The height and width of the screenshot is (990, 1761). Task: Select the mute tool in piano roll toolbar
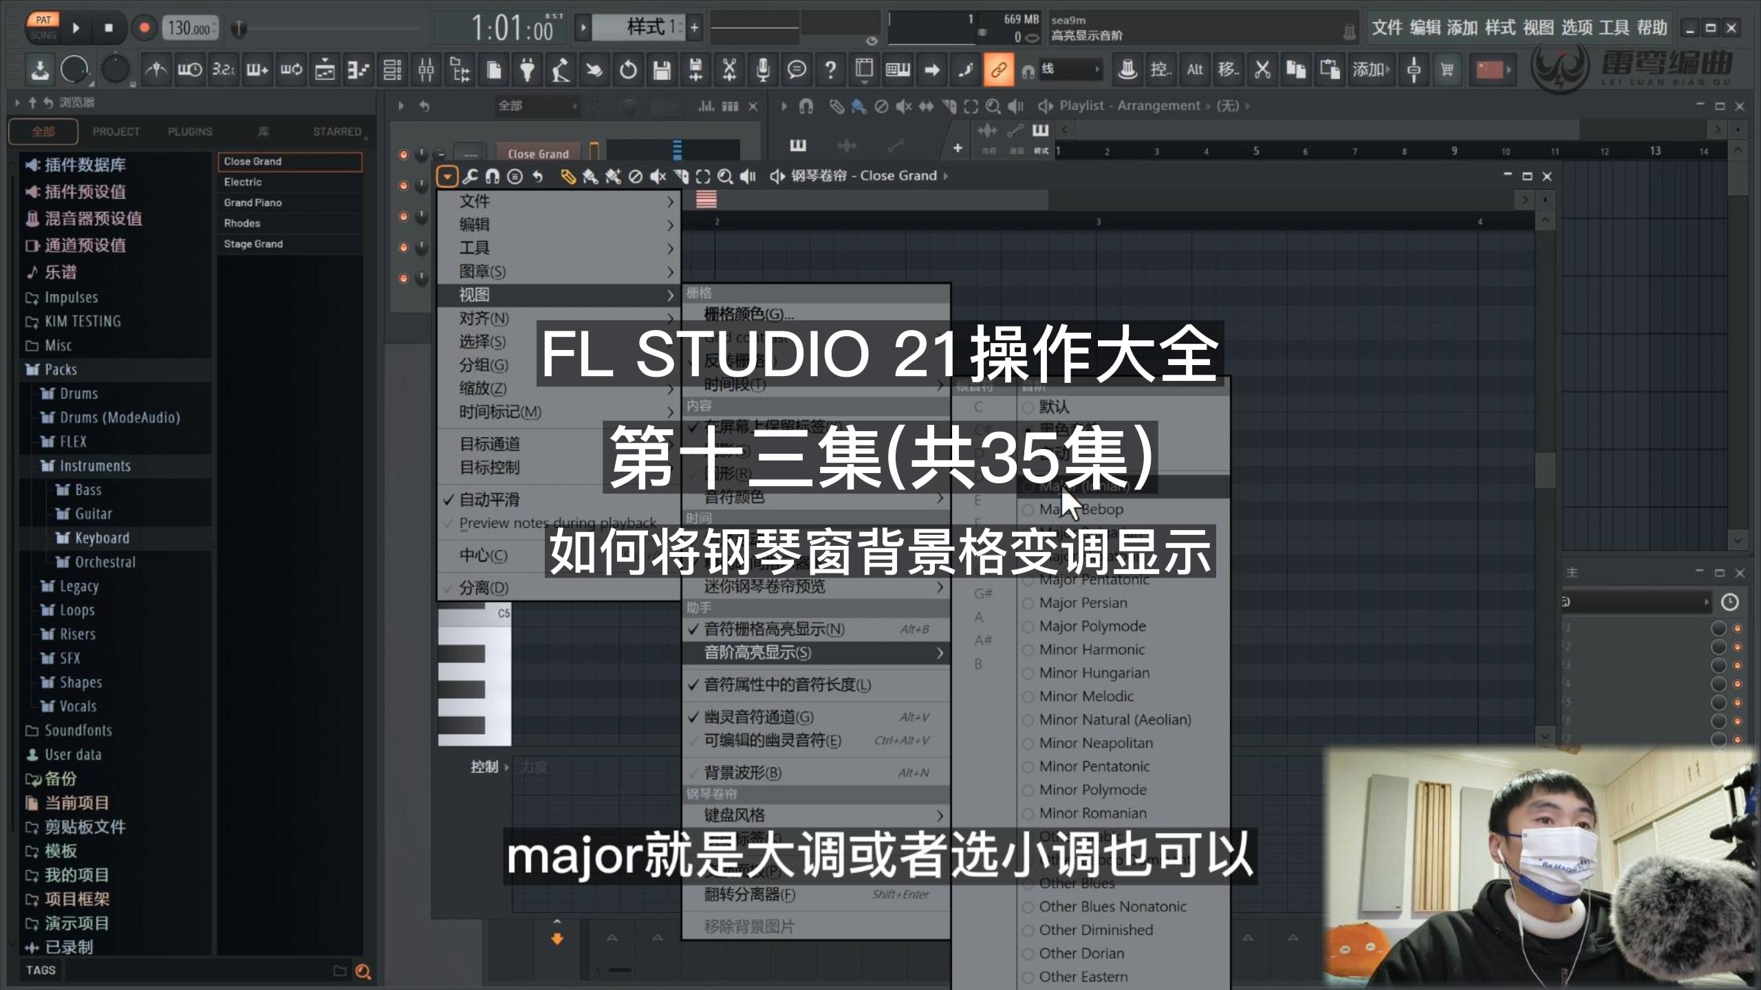click(658, 177)
